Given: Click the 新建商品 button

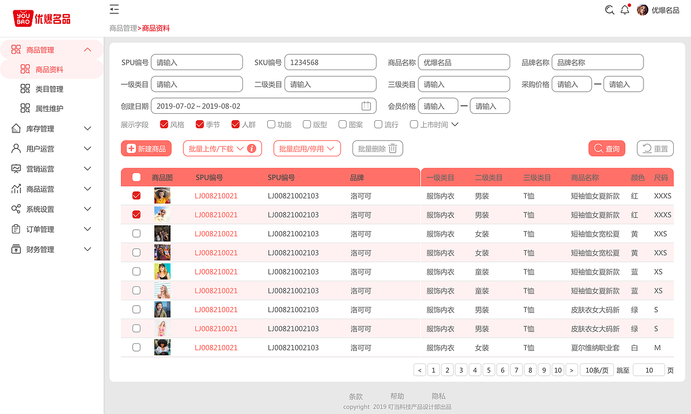Looking at the screenshot, I should click(146, 148).
